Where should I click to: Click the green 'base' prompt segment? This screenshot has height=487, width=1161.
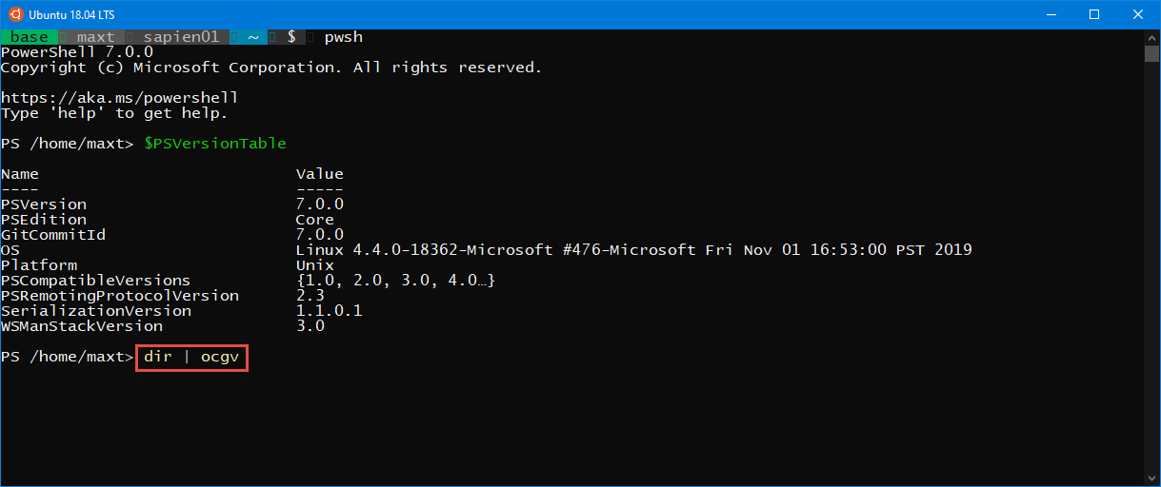pos(30,37)
